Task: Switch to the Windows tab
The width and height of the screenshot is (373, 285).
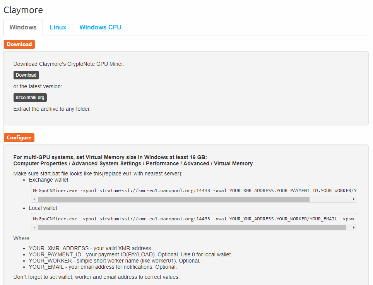Action: tap(23, 27)
